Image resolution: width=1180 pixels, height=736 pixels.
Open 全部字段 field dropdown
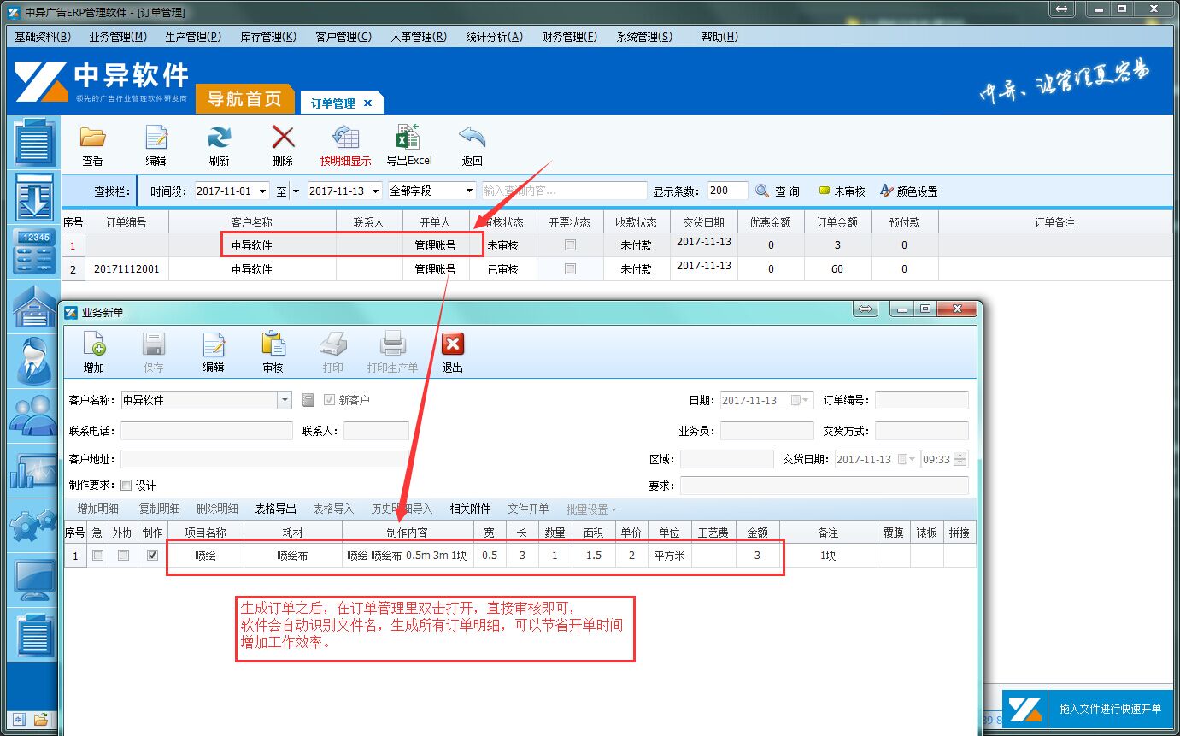tap(469, 191)
